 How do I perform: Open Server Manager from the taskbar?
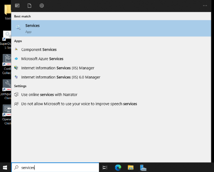(143, 168)
